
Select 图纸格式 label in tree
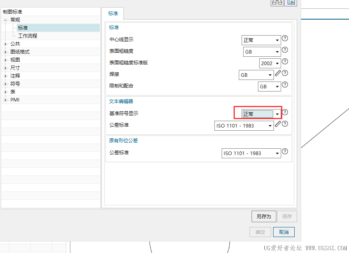tap(20, 52)
